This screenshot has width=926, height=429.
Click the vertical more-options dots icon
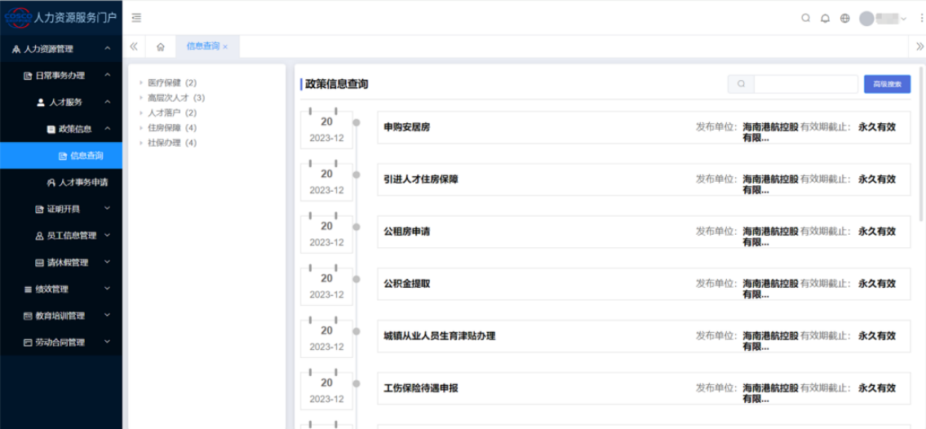tap(922, 18)
